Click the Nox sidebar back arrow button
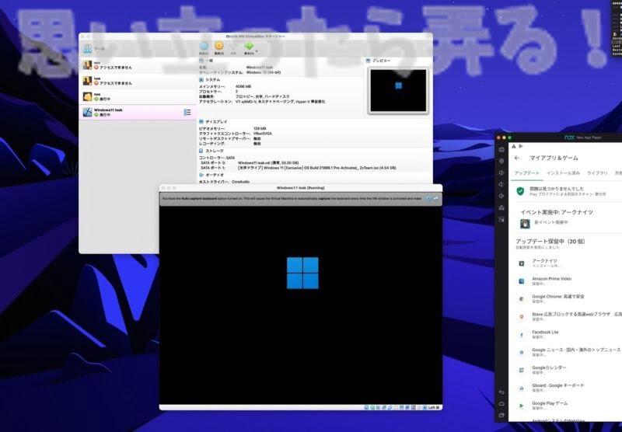The width and height of the screenshot is (622, 432). click(x=501, y=392)
